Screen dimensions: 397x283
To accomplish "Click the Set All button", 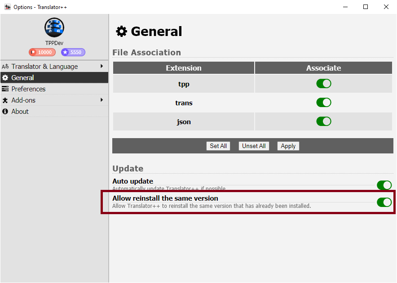I will 218,146.
